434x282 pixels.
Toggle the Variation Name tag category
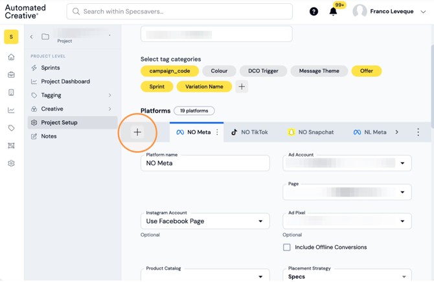coord(204,87)
